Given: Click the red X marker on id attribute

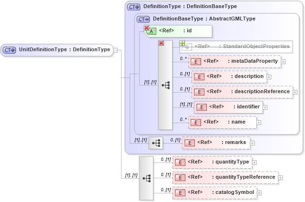Looking at the screenshot, I should click(x=146, y=28).
